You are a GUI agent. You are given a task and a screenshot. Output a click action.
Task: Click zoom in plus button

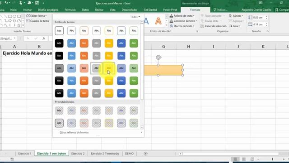click(x=284, y=159)
